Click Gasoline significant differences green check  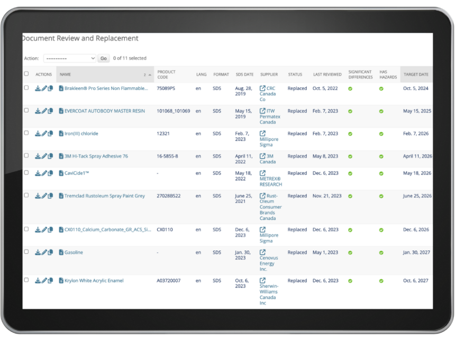[x=350, y=253]
